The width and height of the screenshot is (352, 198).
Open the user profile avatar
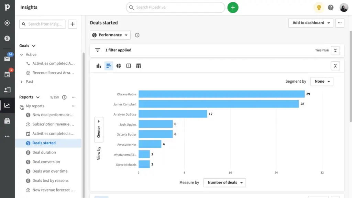(x=344, y=8)
